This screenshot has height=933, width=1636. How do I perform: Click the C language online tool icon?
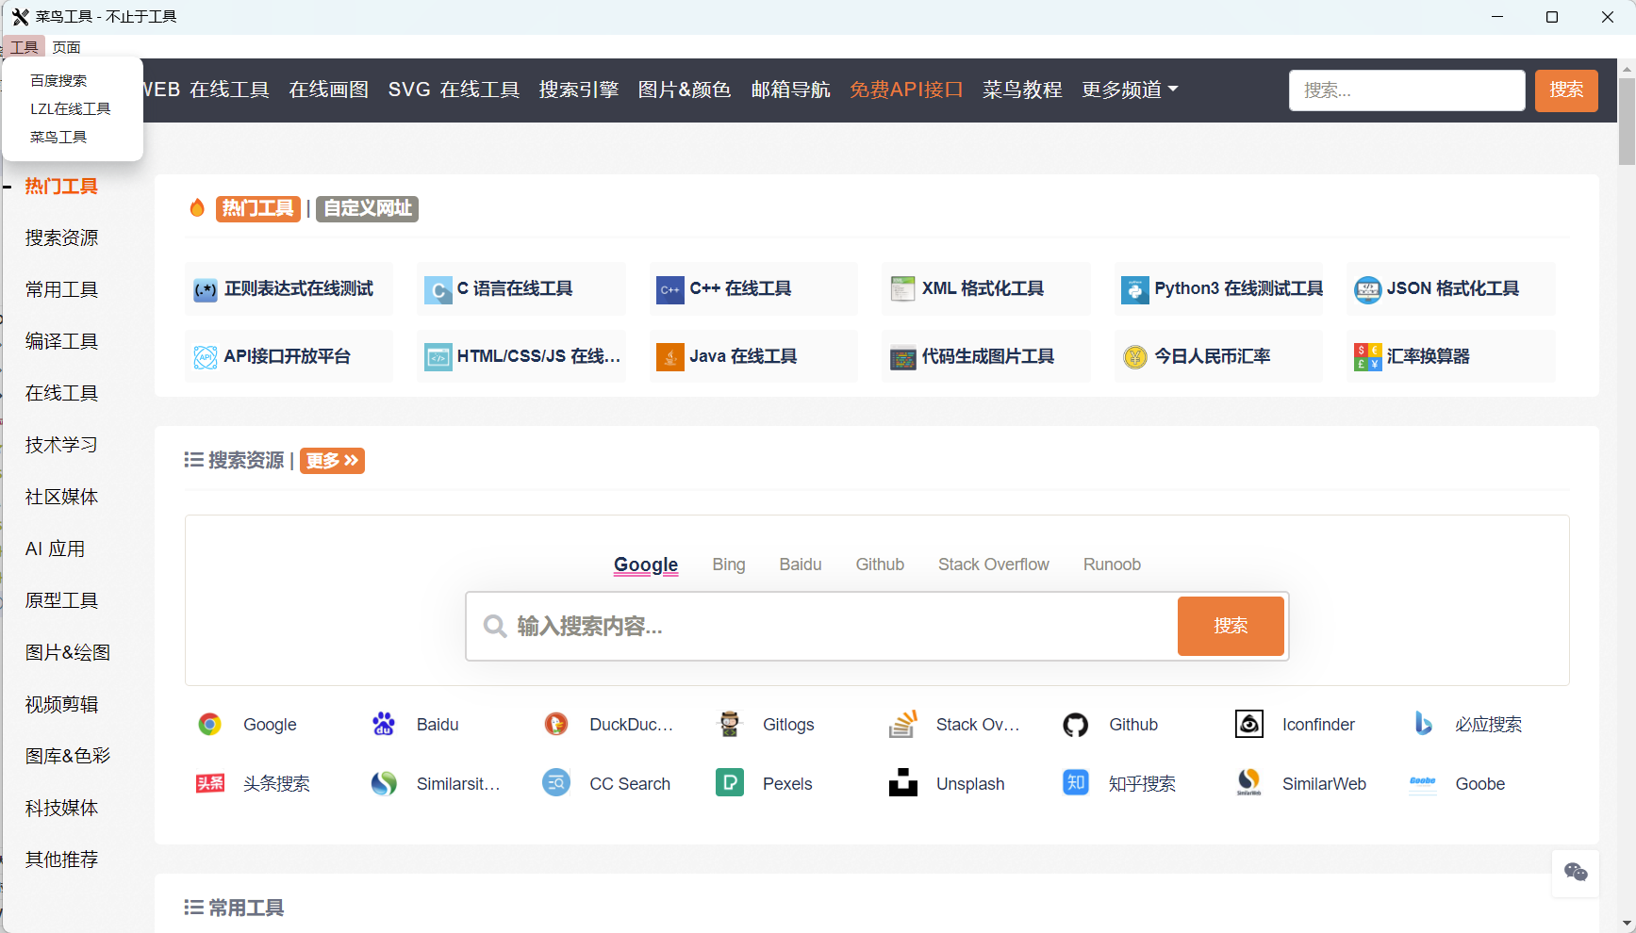(438, 289)
